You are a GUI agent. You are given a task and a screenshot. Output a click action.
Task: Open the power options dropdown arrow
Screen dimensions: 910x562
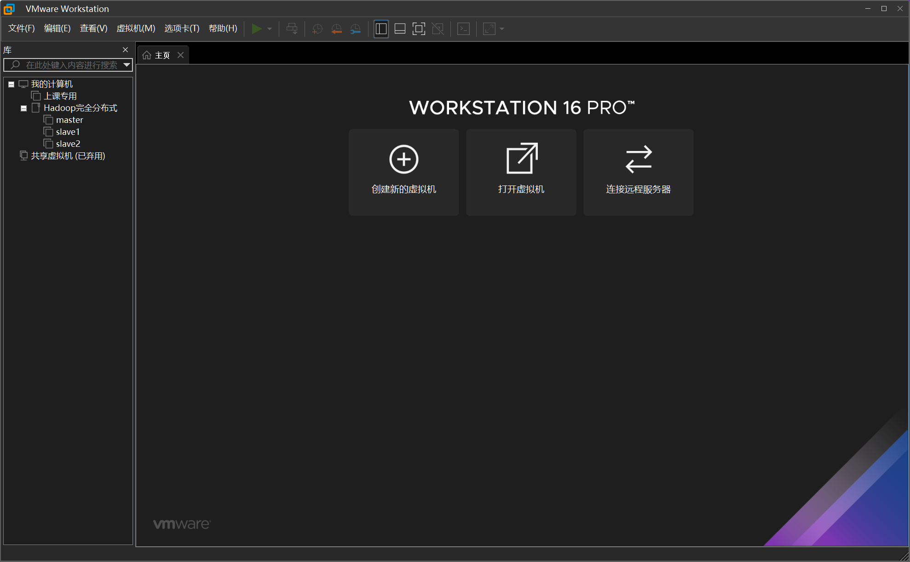[270, 29]
